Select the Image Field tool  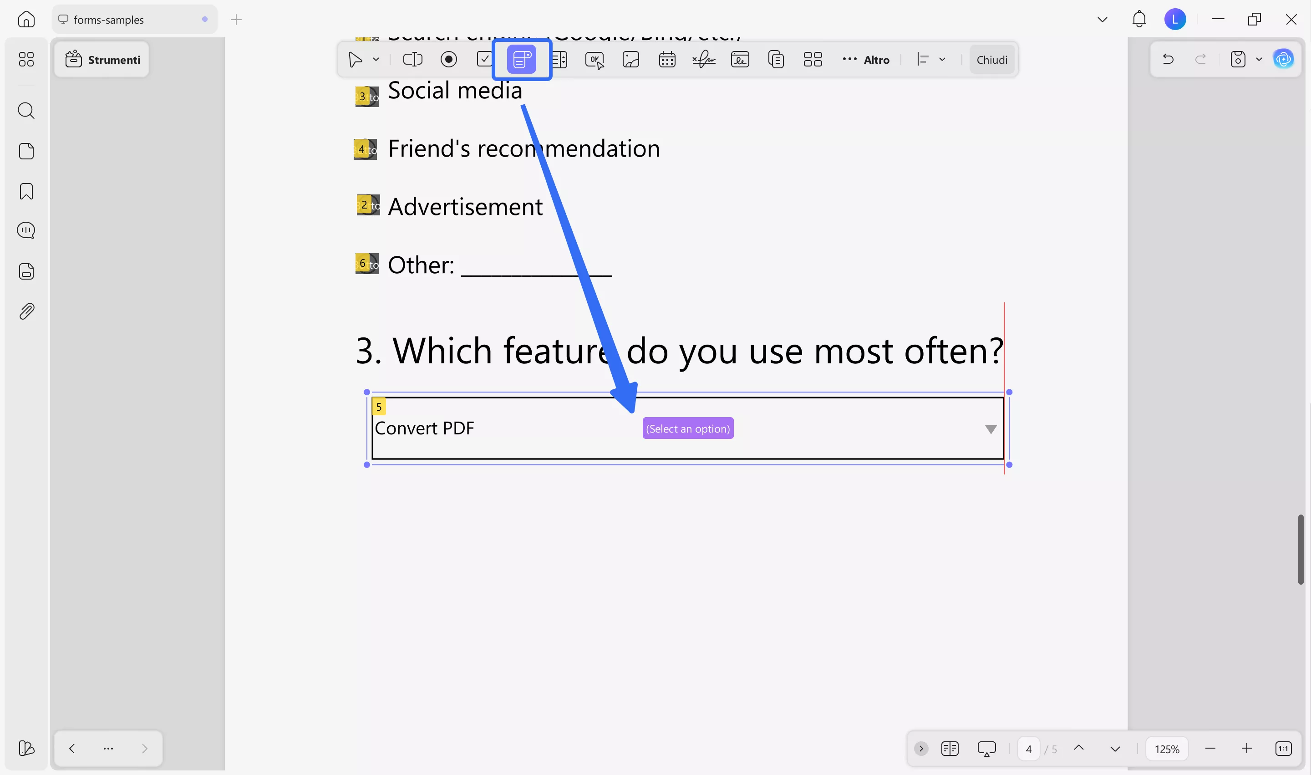click(x=631, y=59)
